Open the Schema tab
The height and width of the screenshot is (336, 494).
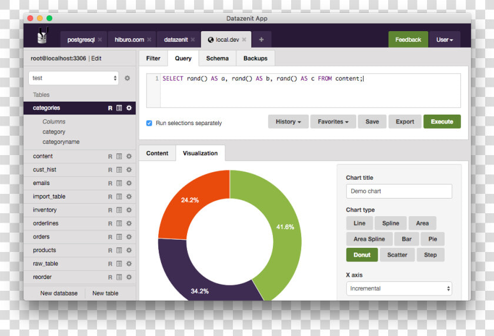click(218, 59)
